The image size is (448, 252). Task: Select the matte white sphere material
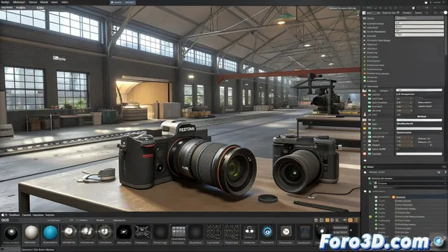click(31, 232)
